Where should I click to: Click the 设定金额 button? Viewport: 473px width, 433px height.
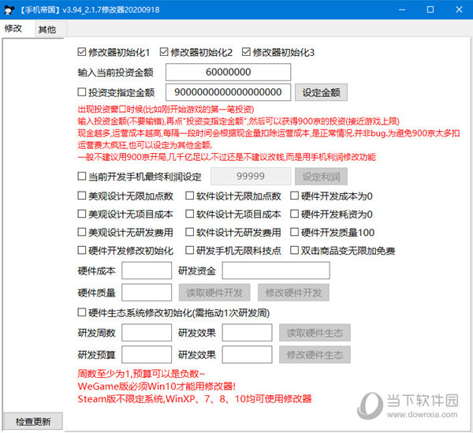(x=321, y=92)
